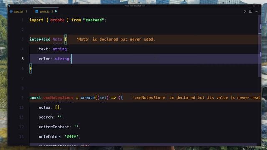Click "string" type on line 5
The width and height of the screenshot is (267, 150).
(x=62, y=59)
